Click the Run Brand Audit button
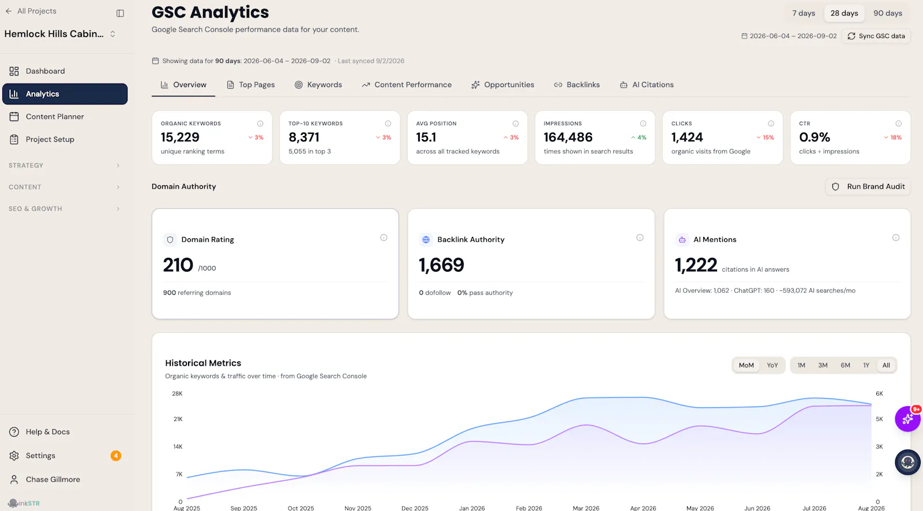Screen dimensions: 923x511 tap(868, 186)
